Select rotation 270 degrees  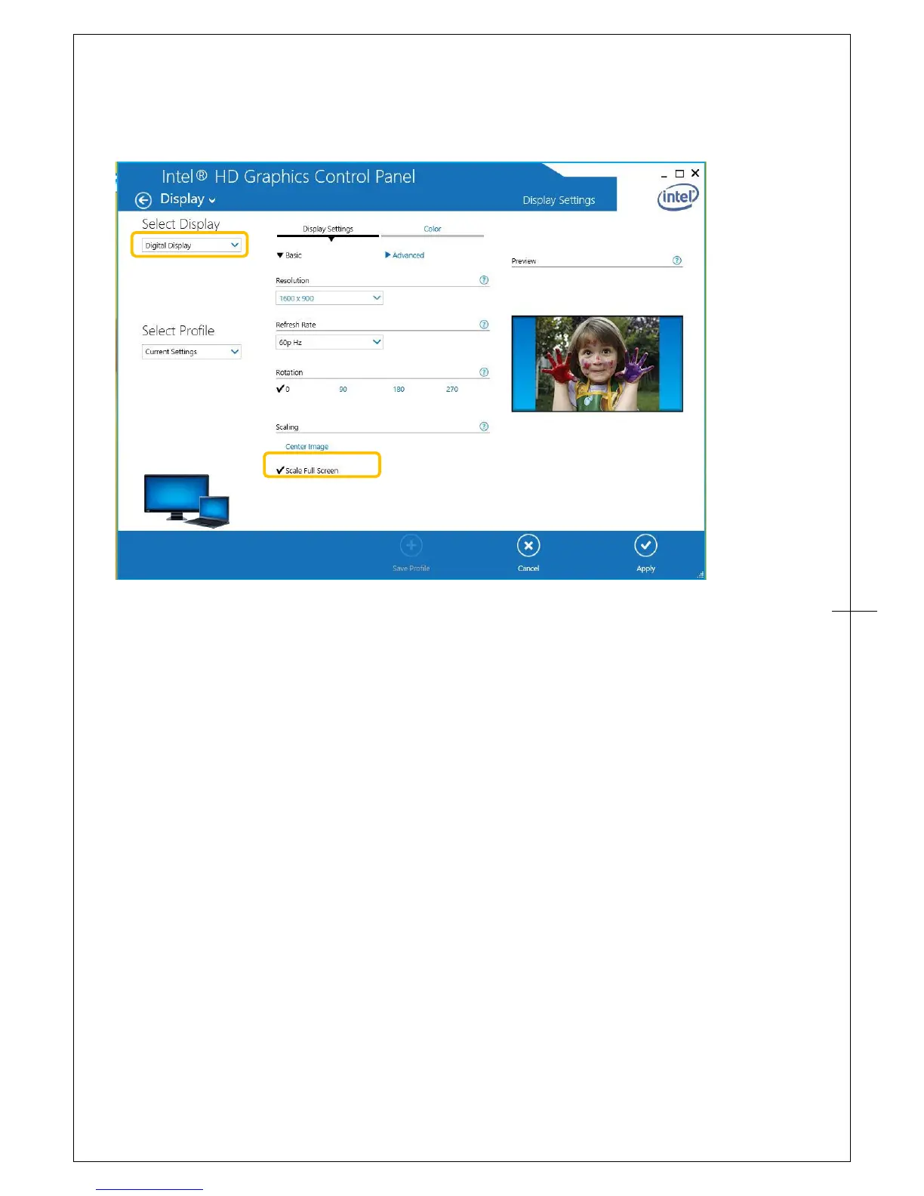coord(452,390)
